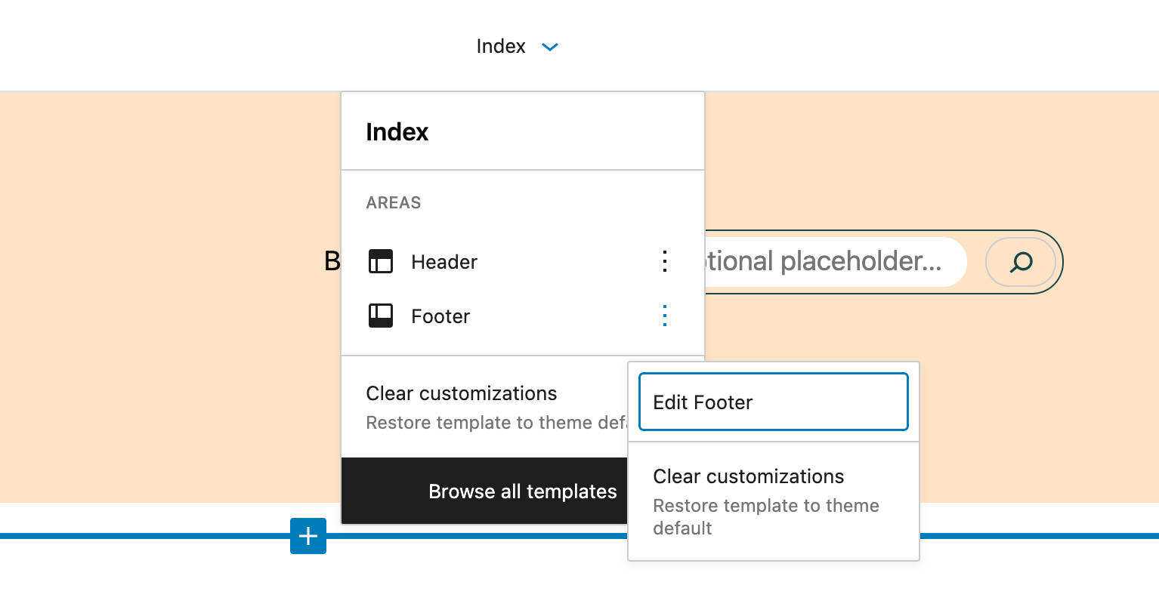Focus the optional placeholder search field
The width and height of the screenshot is (1159, 613).
pyautogui.click(x=831, y=261)
